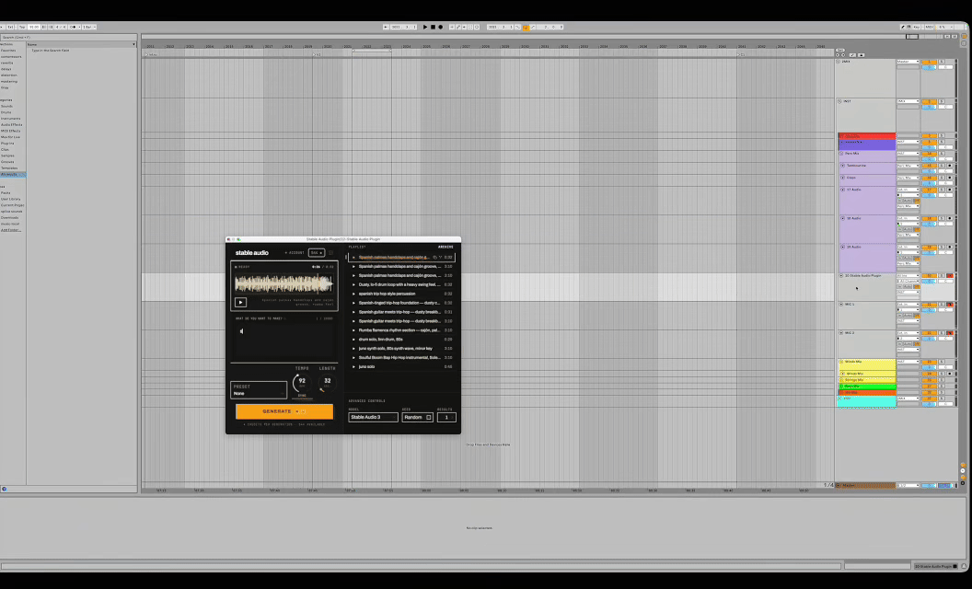Toggle the orange loop switch in transport

pyautogui.click(x=526, y=28)
